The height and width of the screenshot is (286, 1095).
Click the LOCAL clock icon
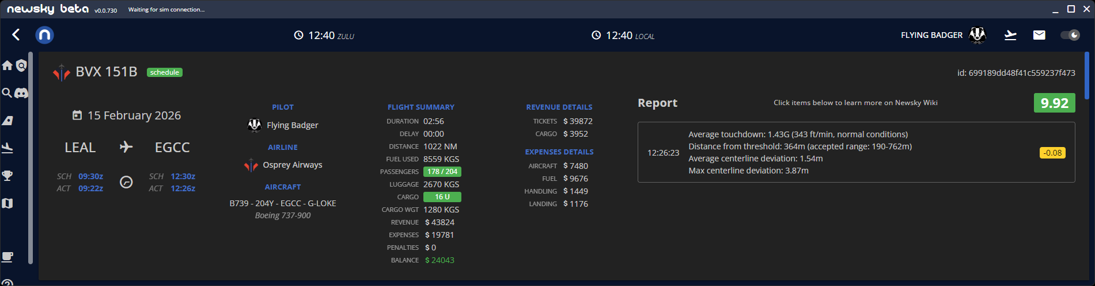click(596, 35)
